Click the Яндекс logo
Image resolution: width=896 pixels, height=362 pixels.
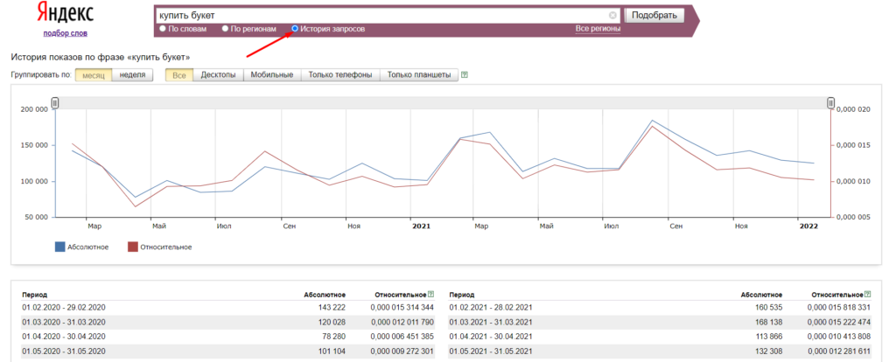(65, 14)
